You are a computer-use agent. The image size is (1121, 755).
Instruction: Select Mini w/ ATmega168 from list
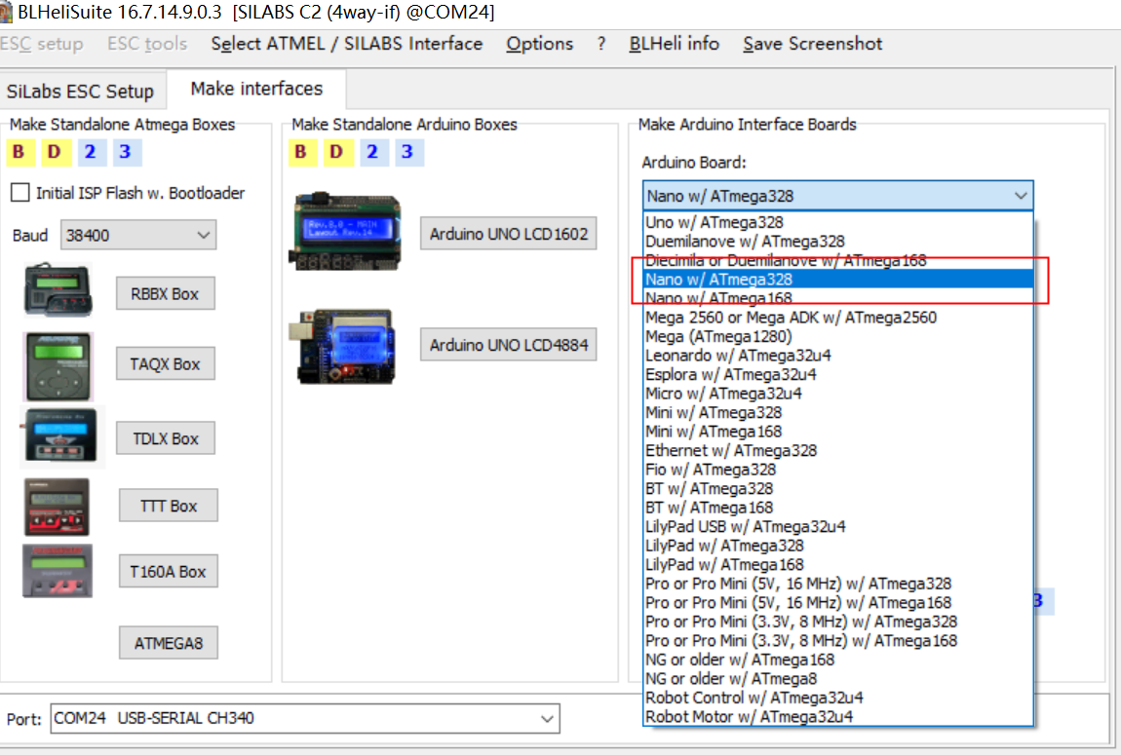838,432
